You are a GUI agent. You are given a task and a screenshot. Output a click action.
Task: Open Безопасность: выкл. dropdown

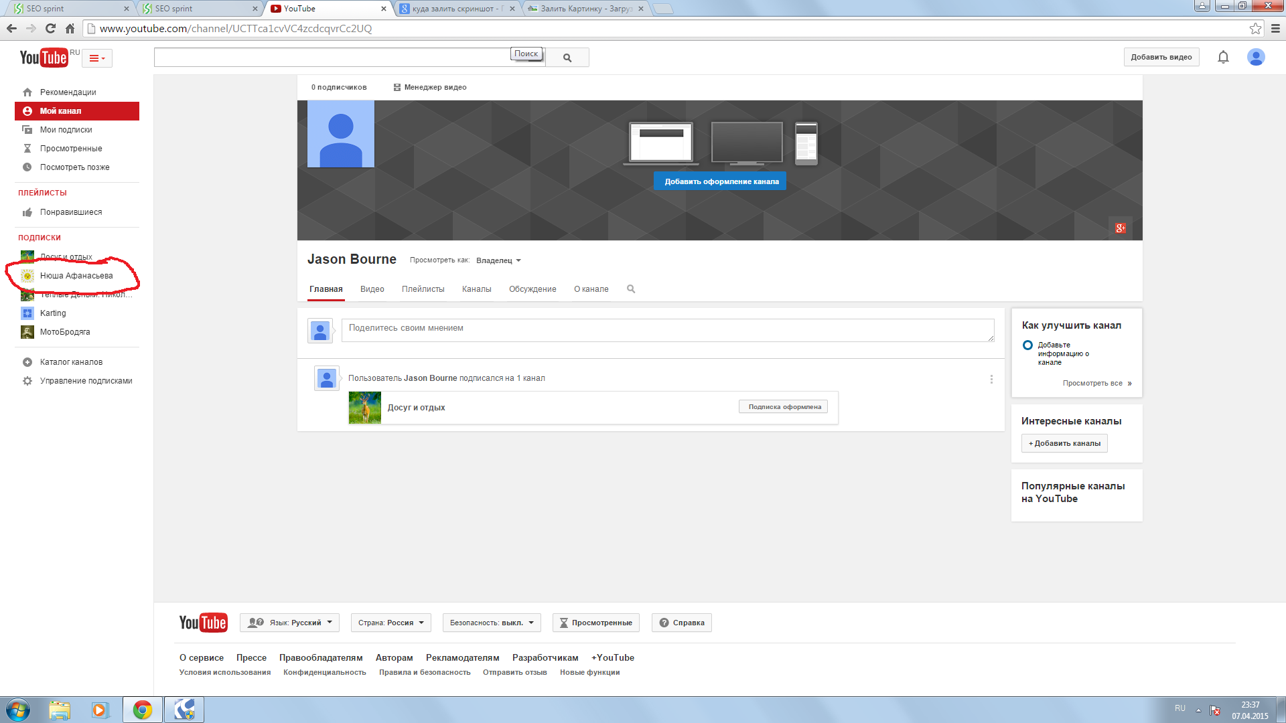pos(492,623)
